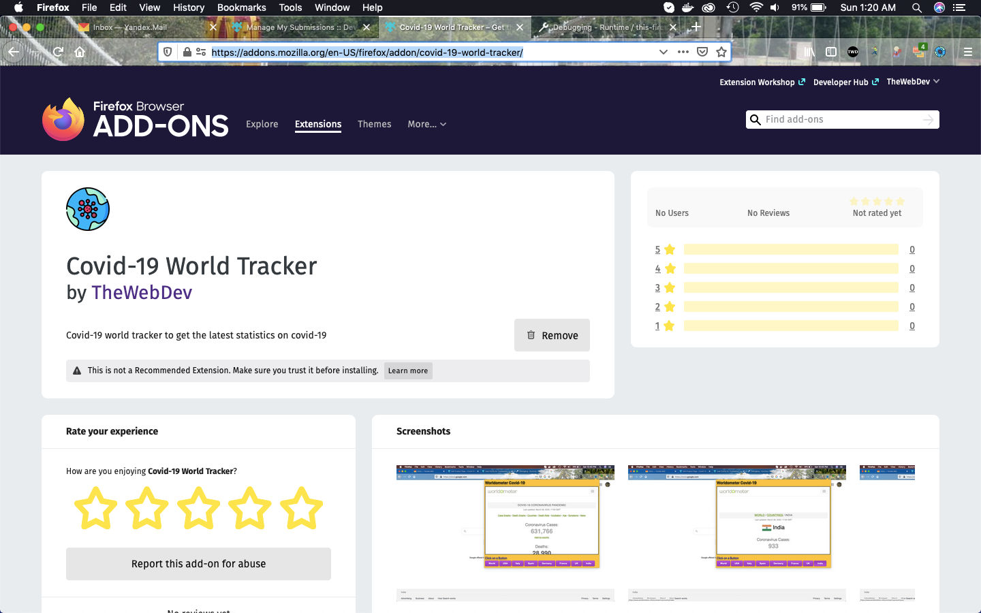The image size is (981, 613).
Task: Open the Bookmarks menu
Action: pos(242,7)
